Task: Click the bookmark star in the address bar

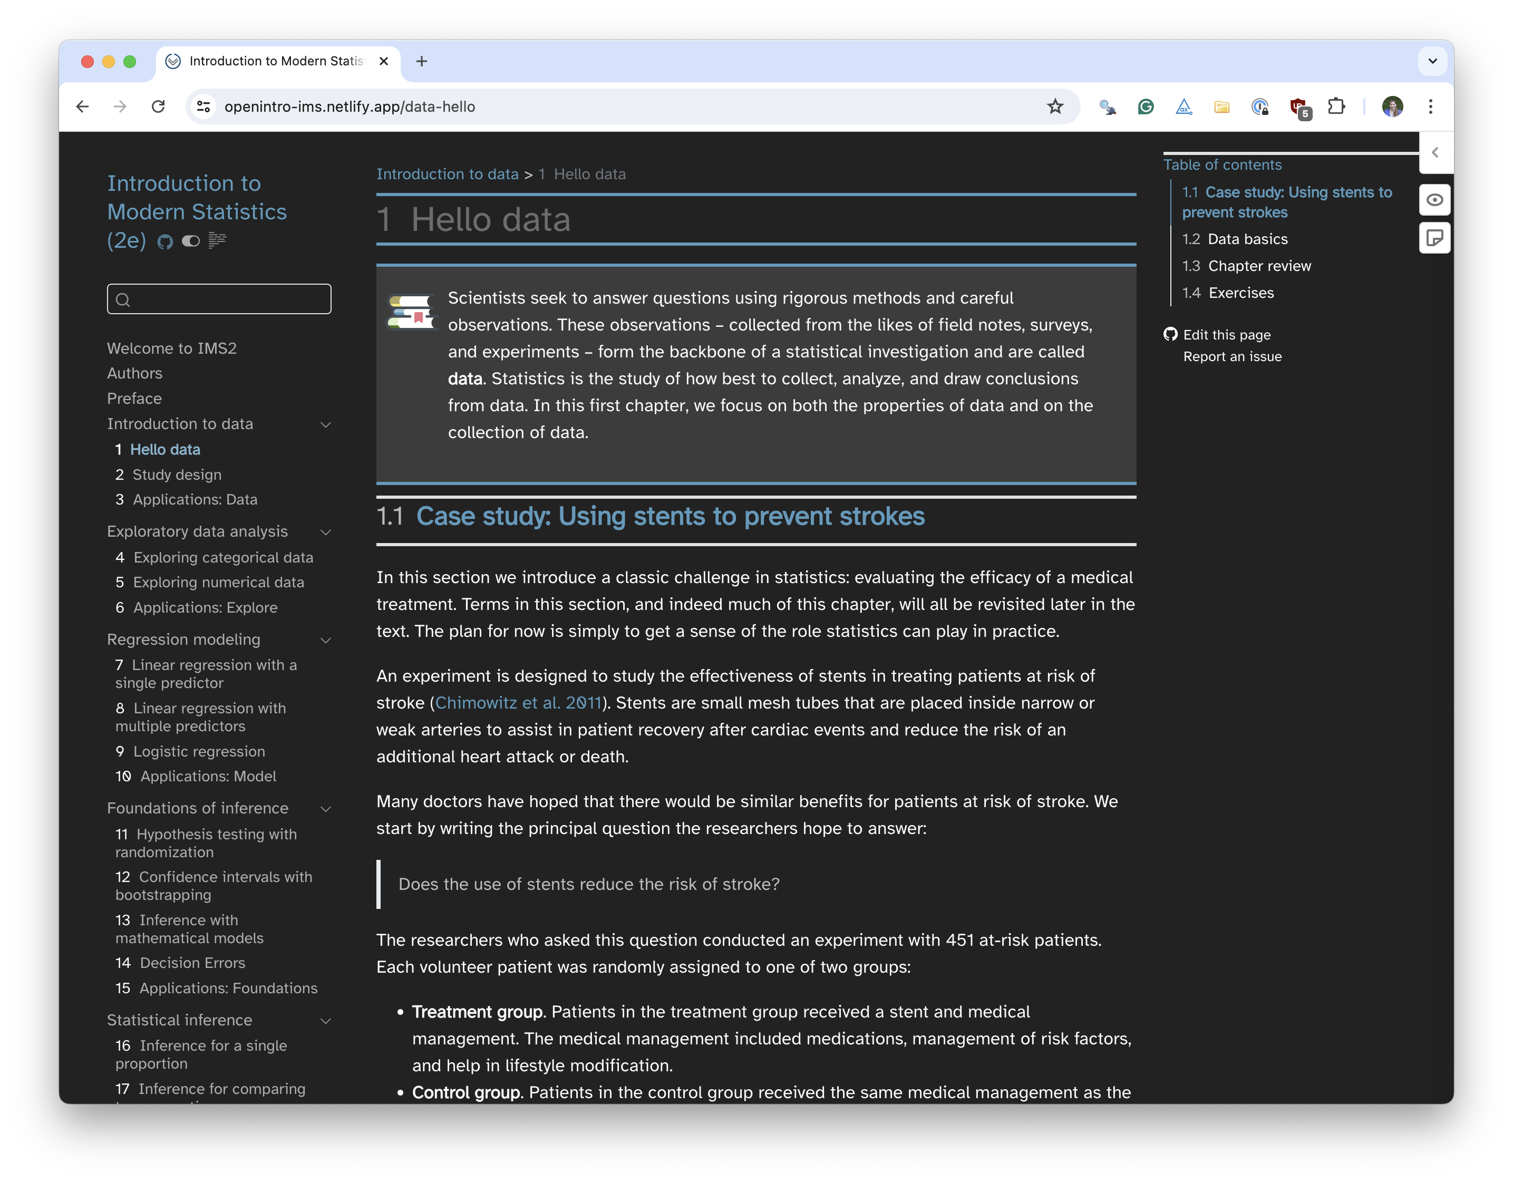Action: [1055, 106]
